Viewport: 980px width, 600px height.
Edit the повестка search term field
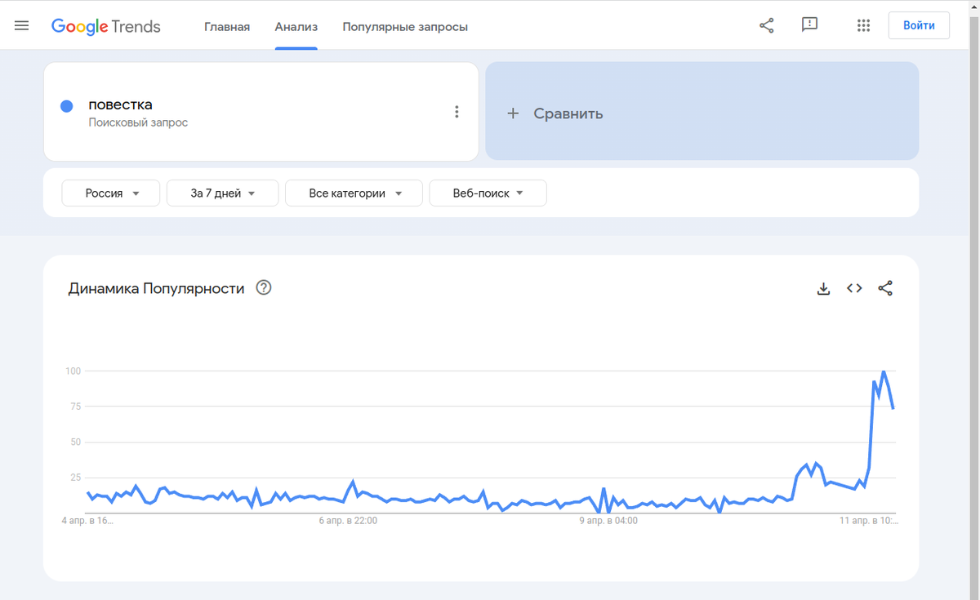[x=261, y=112]
